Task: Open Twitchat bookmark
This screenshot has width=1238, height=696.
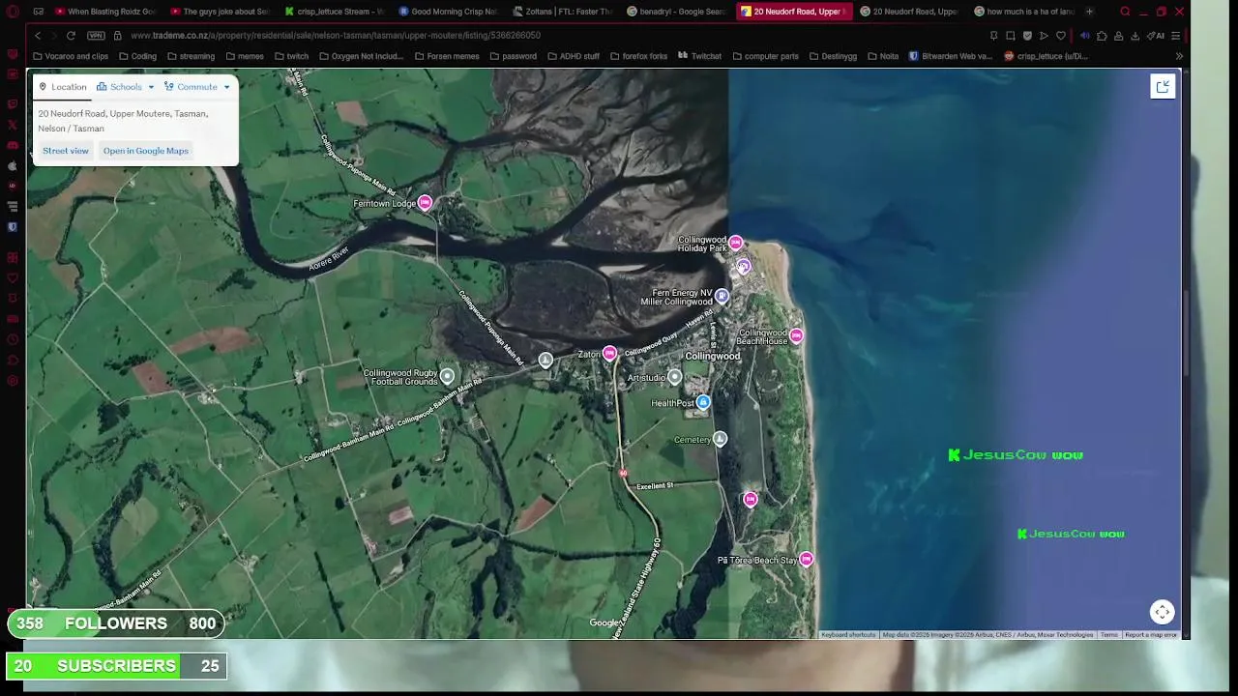Action: [x=700, y=56]
